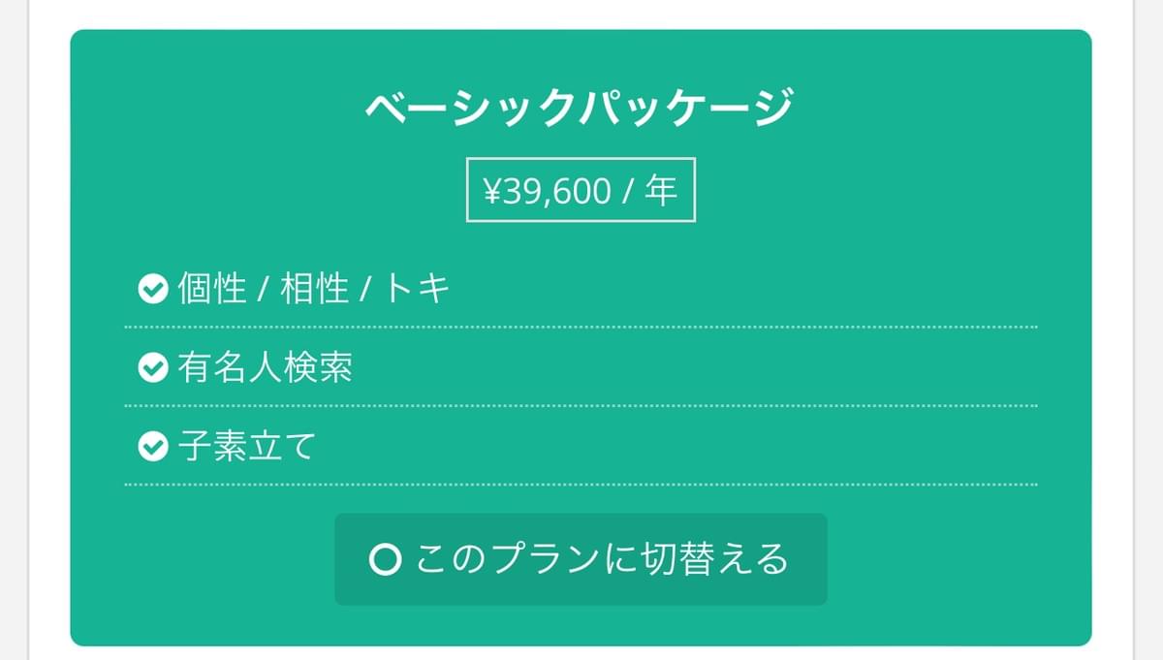Click the 年 character in the price label
1163x660 pixels.
(661, 190)
